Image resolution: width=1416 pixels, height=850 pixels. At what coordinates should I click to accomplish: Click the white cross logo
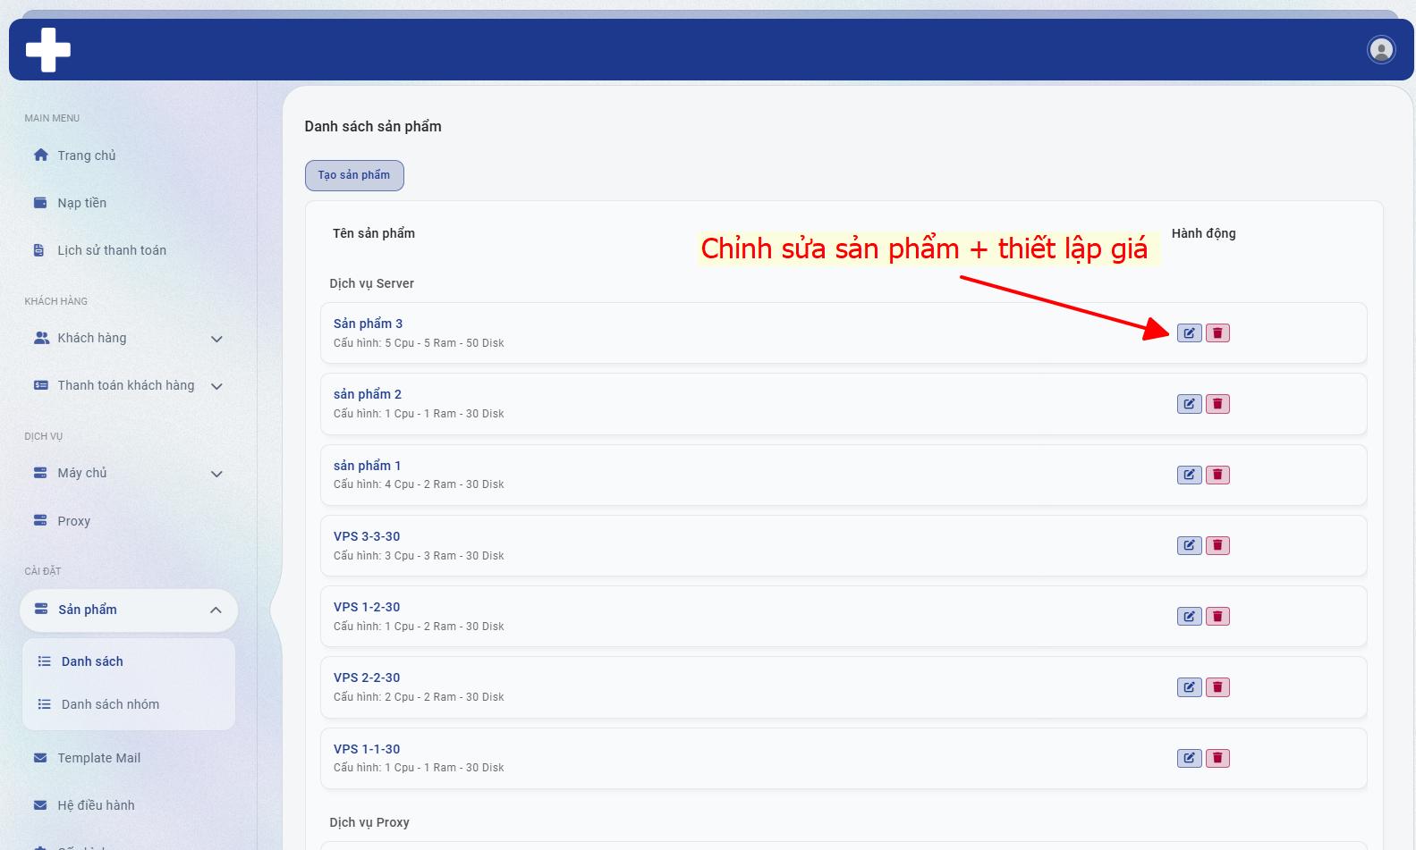pyautogui.click(x=48, y=49)
